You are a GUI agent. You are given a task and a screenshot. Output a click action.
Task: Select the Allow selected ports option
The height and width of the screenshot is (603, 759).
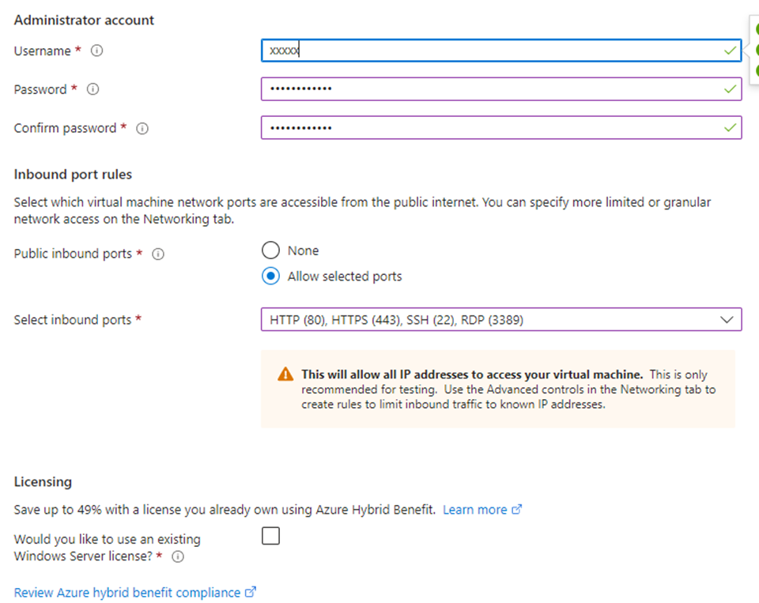tap(271, 276)
